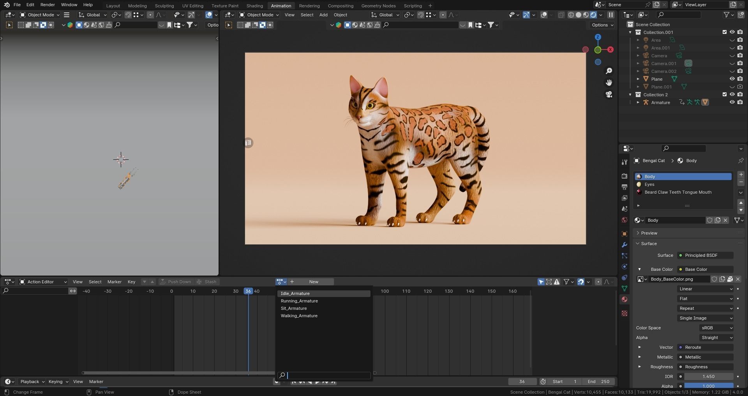
Task: Open the Object Data properties tab
Action: coord(625,288)
